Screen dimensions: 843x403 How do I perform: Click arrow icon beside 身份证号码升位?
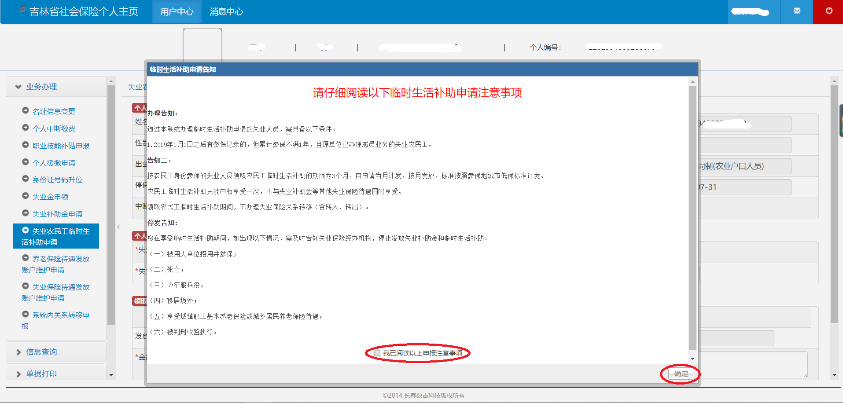pyautogui.click(x=26, y=179)
